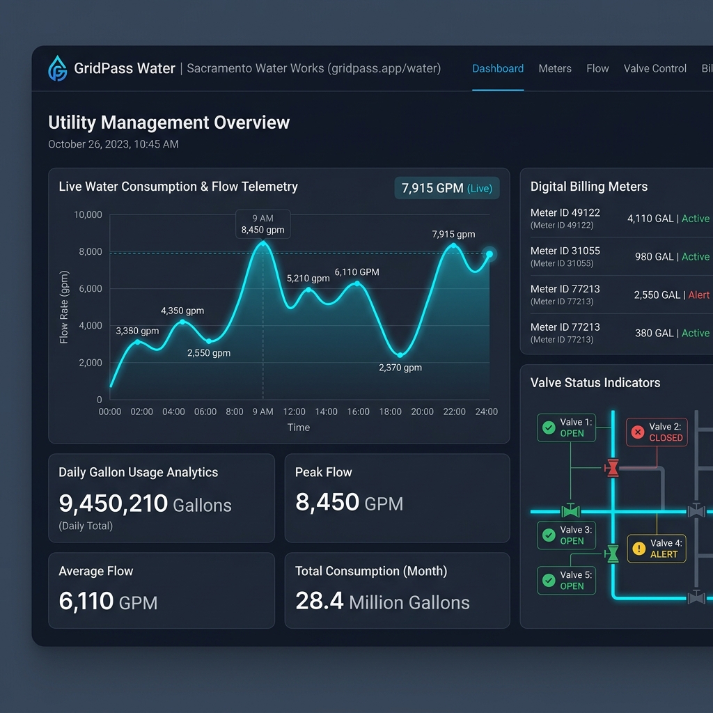Open the Valve Control tab
This screenshot has width=713, height=713.
655,69
